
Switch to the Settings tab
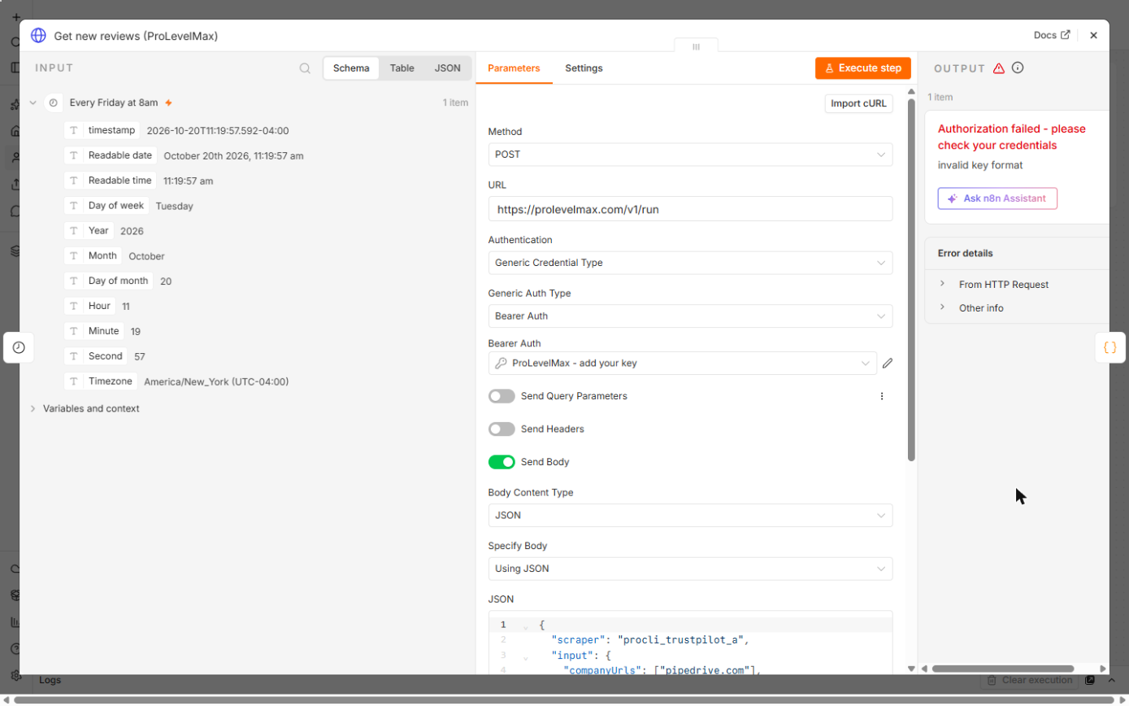[584, 68]
